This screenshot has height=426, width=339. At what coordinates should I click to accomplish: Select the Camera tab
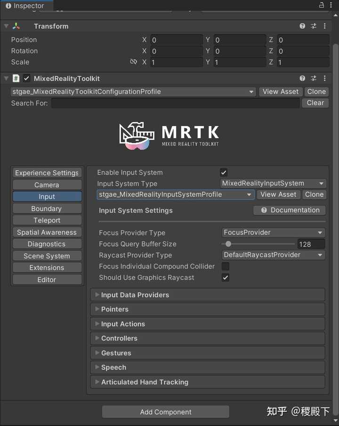tap(47, 185)
